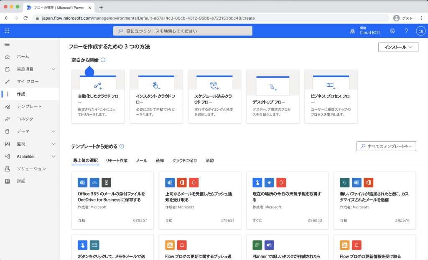
Task: Collapse the left navigation hamburger menu
Action: click(7, 44)
